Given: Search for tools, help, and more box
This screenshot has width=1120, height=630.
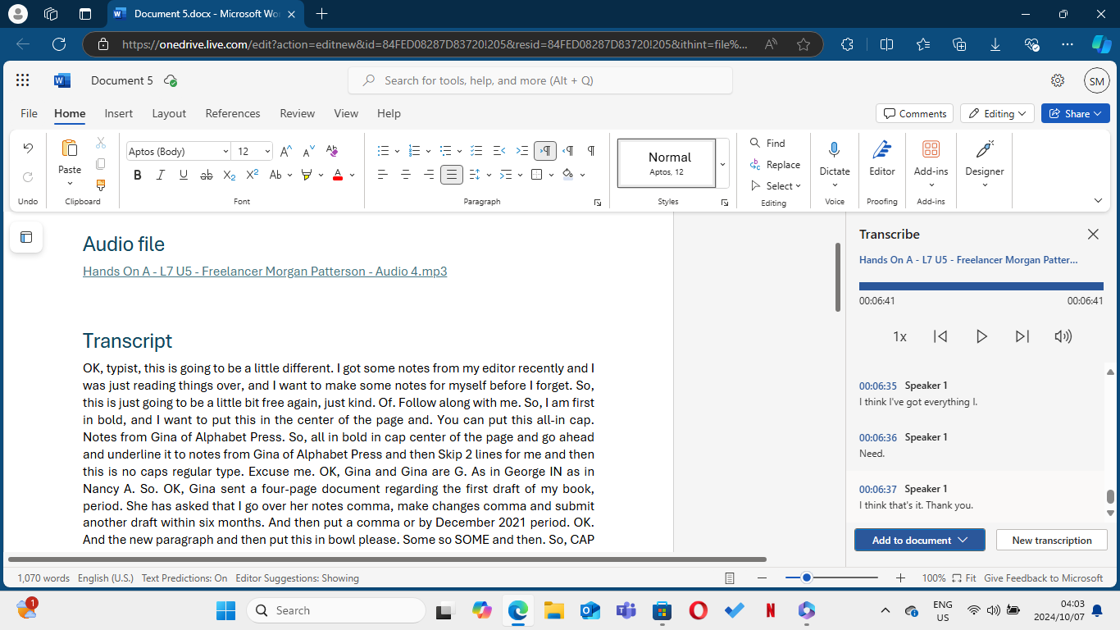Looking at the screenshot, I should 540,80.
